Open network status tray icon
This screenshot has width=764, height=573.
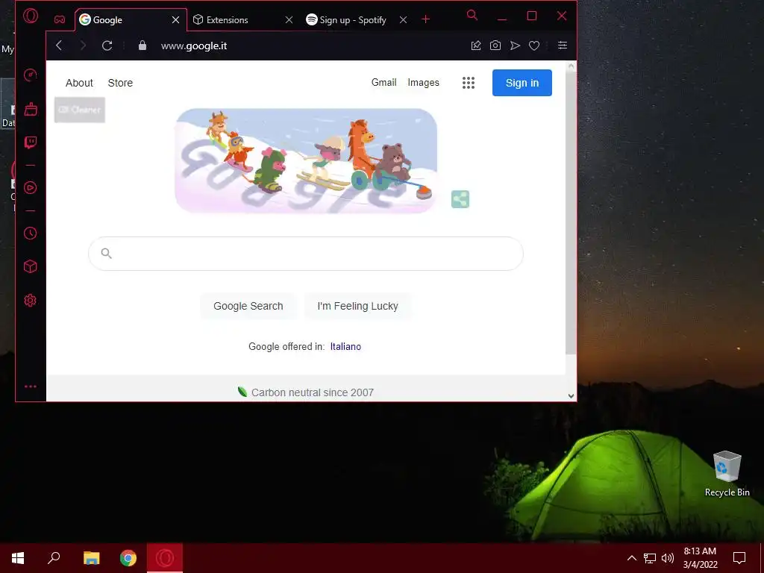(650, 558)
